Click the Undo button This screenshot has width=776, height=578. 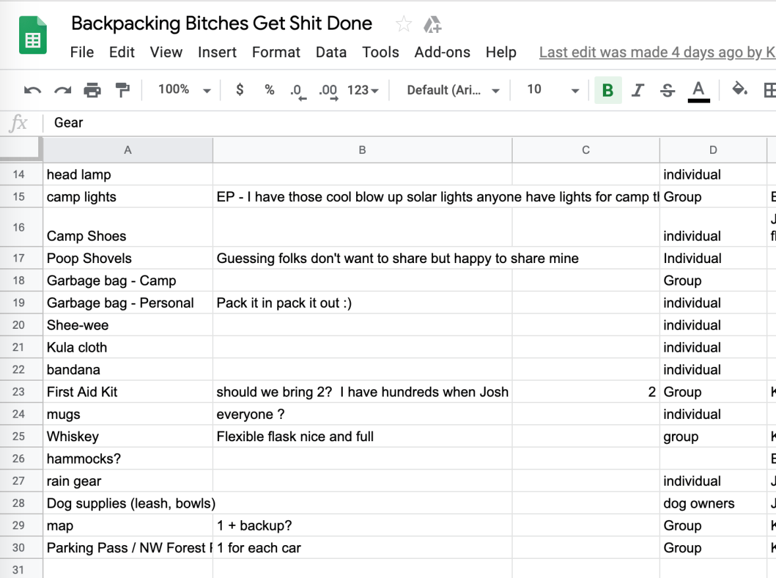coord(31,89)
